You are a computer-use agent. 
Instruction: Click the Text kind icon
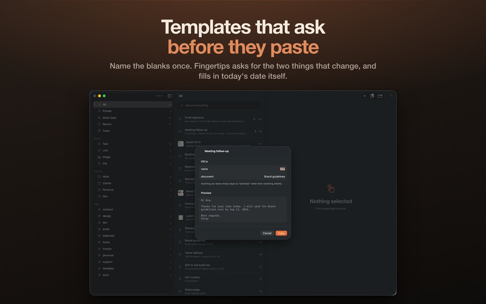point(99,144)
